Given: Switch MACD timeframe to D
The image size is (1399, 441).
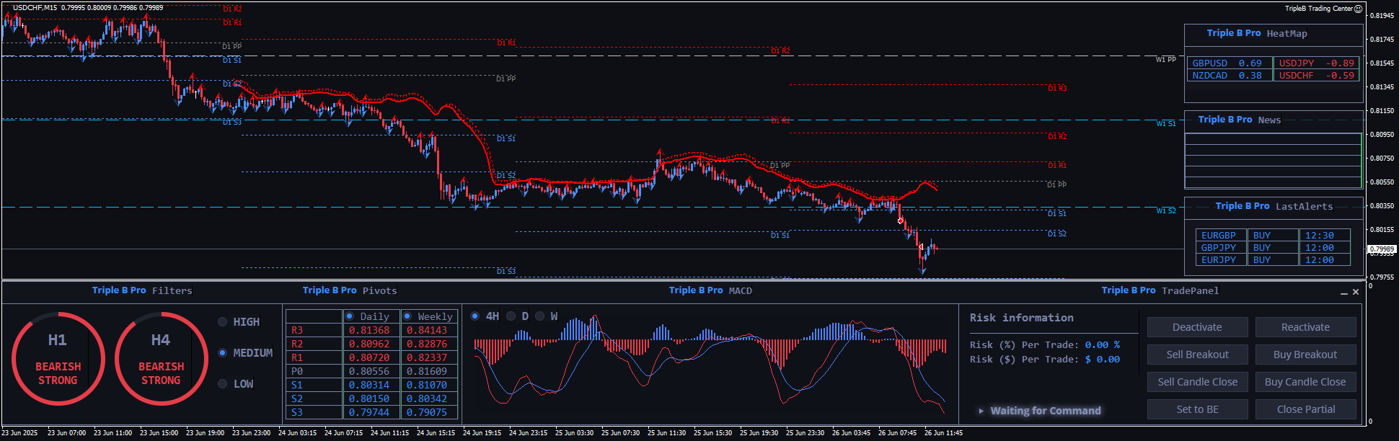Looking at the screenshot, I should point(511,316).
